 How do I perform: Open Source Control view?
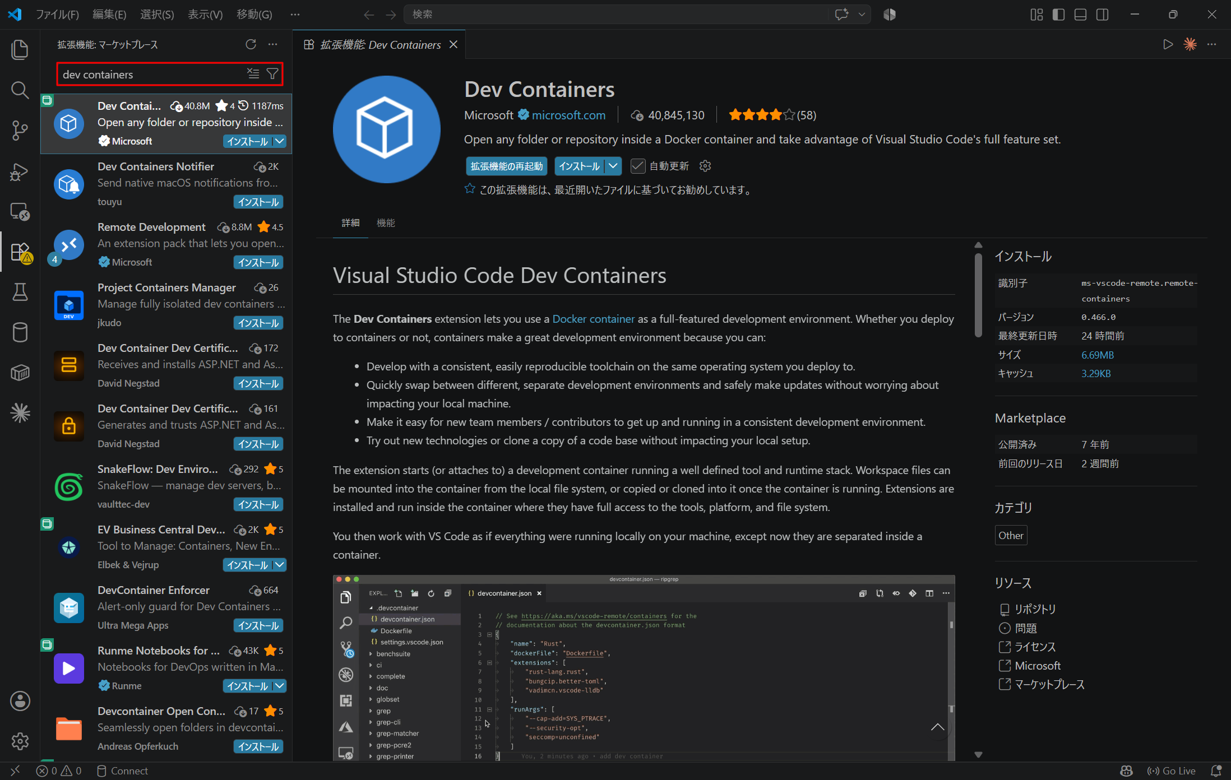(x=20, y=131)
